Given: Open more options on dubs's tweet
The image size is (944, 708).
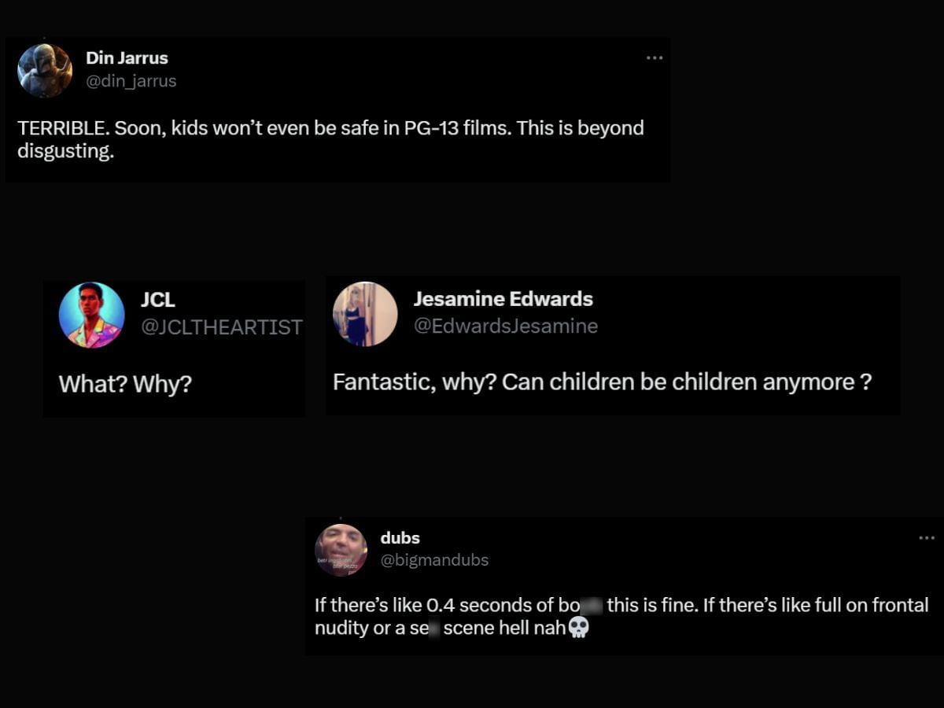Looking at the screenshot, I should pos(927,538).
